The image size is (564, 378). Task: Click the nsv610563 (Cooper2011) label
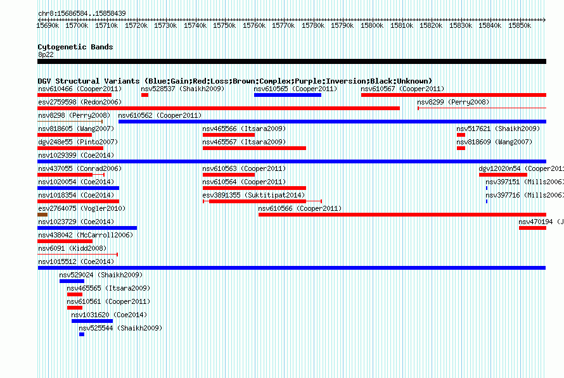[244, 168]
